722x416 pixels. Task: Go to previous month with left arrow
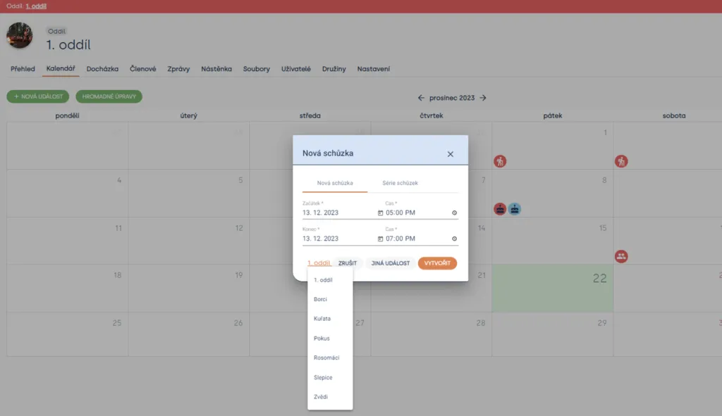coord(421,98)
